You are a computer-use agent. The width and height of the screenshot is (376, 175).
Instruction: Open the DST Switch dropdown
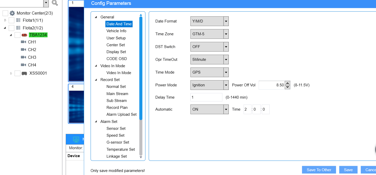click(226, 47)
